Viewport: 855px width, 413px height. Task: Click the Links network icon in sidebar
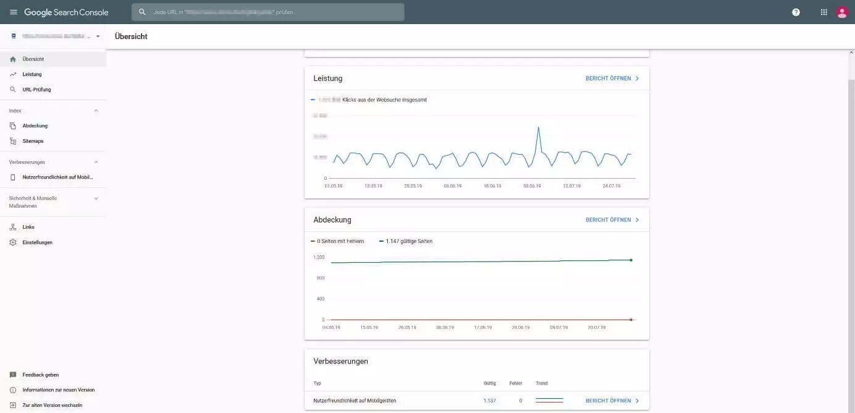click(x=13, y=227)
